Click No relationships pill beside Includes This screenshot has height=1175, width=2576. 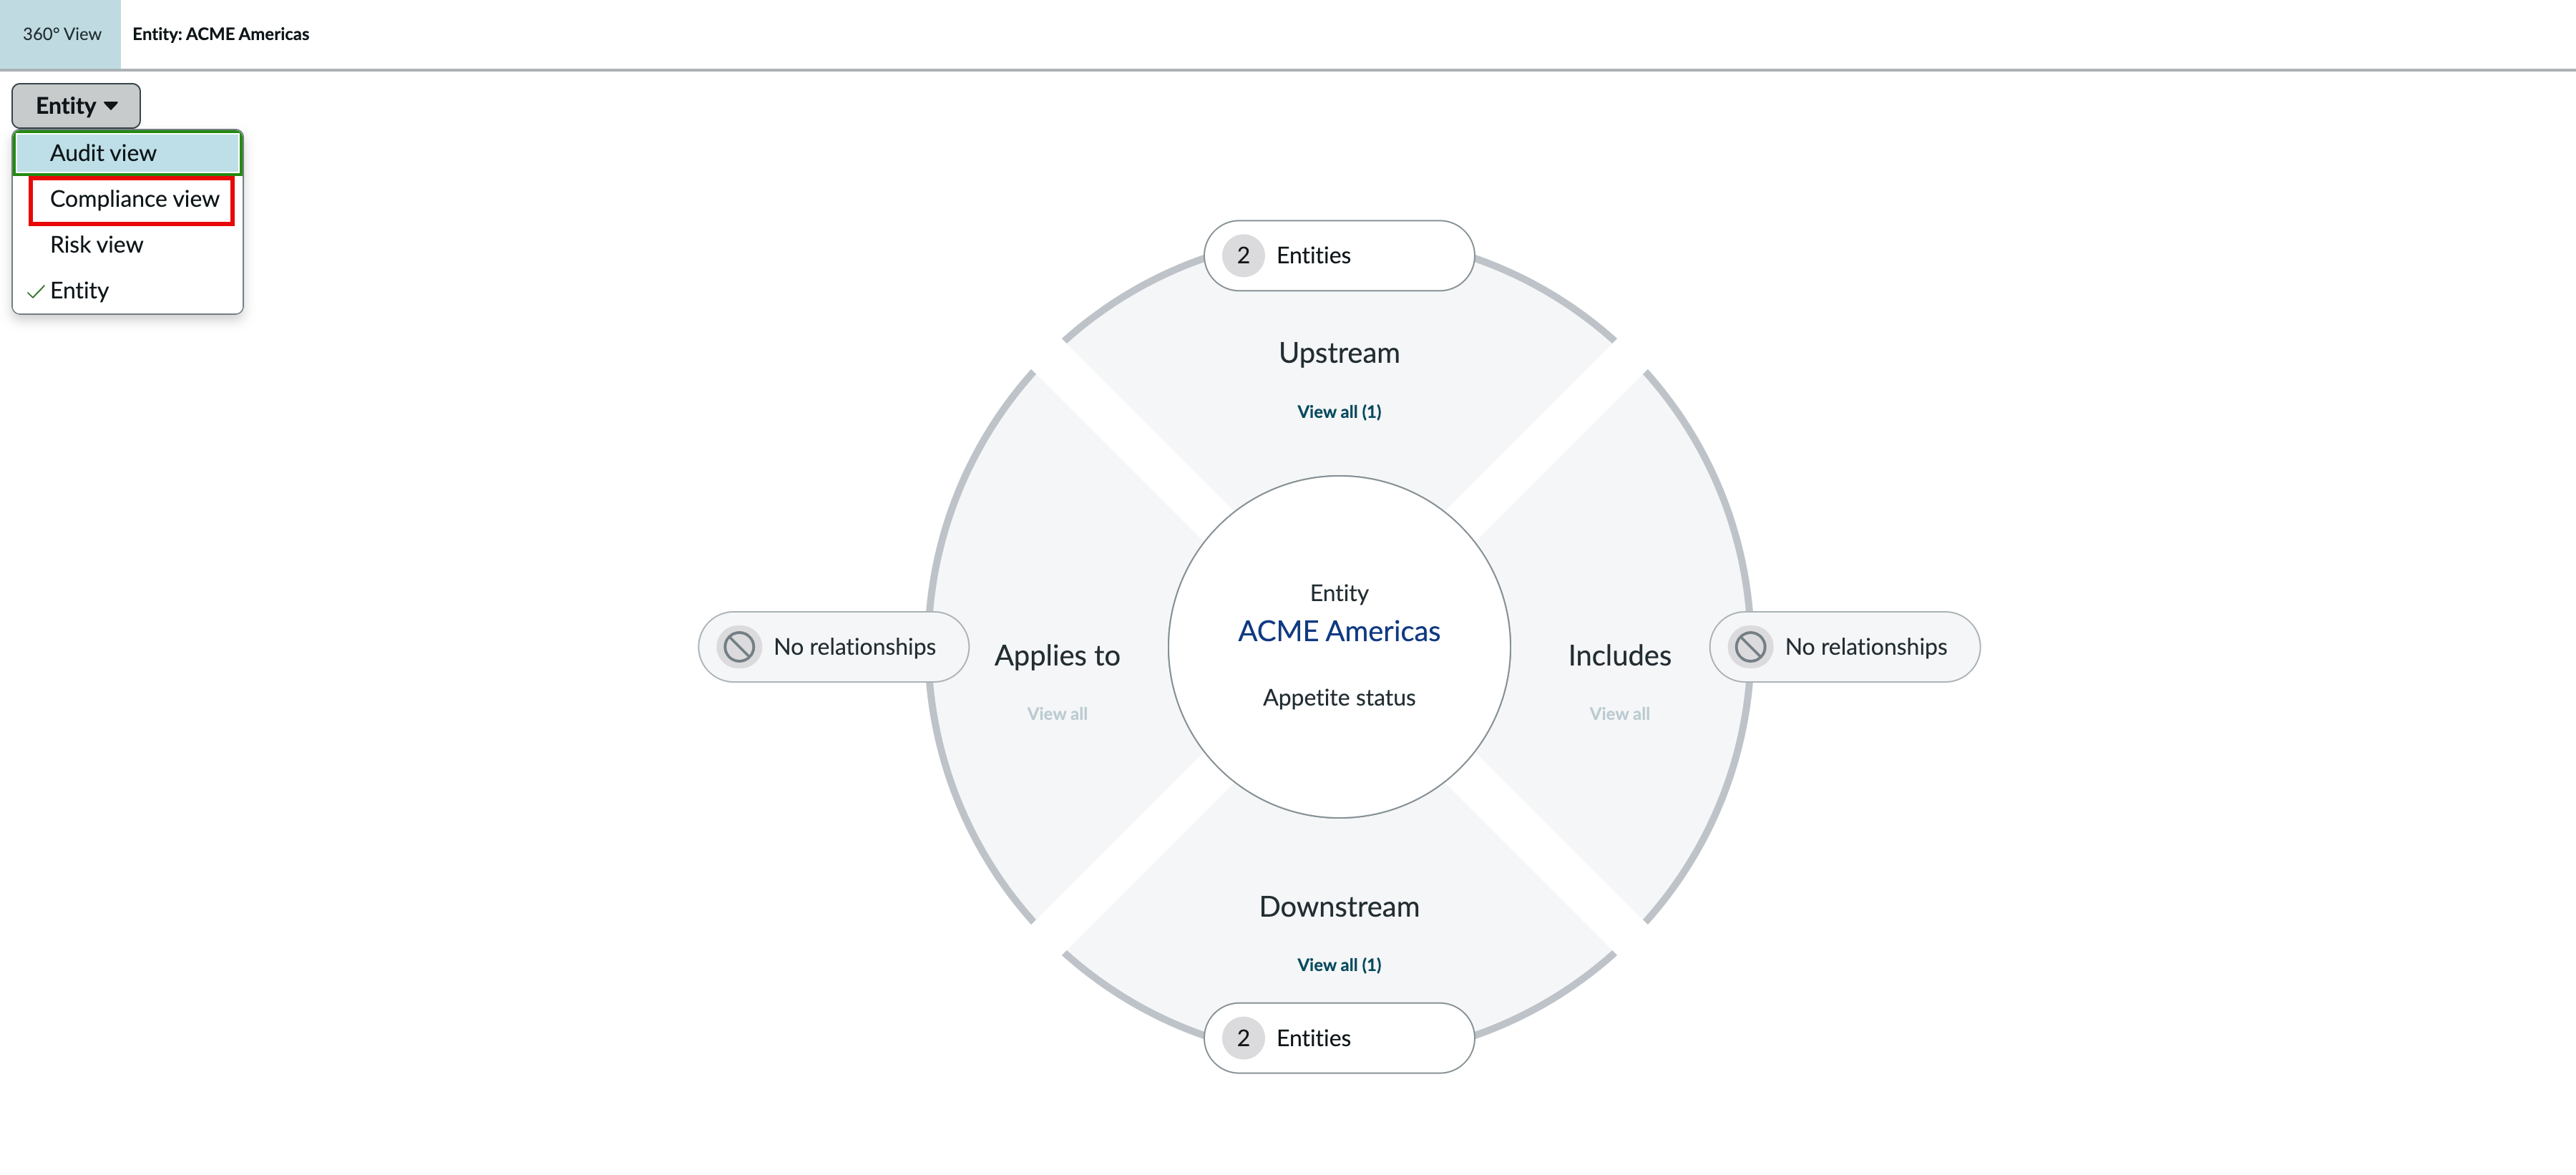1844,647
